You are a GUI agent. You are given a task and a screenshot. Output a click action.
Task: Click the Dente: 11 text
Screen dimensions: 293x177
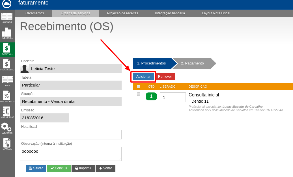tap(200, 101)
